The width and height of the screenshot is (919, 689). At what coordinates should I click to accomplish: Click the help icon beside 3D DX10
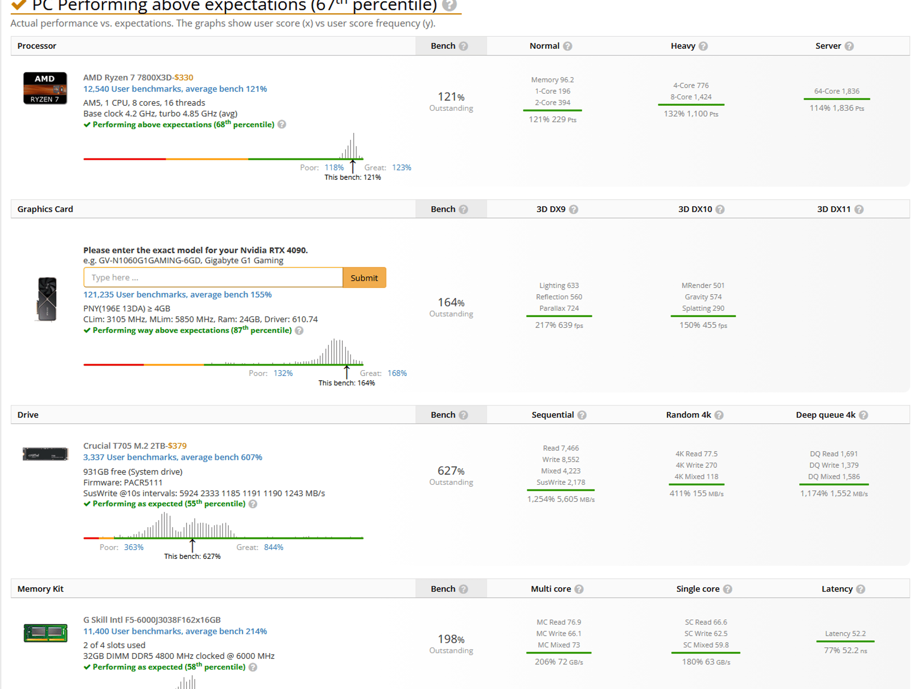pyautogui.click(x=720, y=209)
